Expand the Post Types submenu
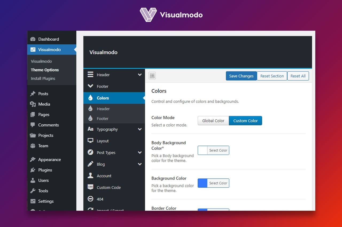342x227 pixels. coord(140,152)
